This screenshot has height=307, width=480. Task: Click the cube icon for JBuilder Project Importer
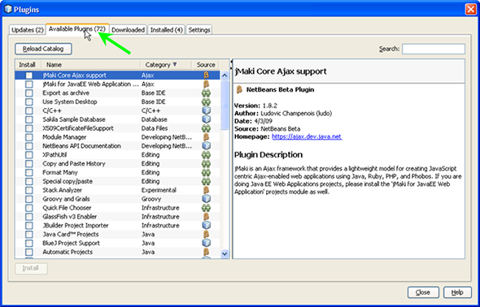click(207, 226)
